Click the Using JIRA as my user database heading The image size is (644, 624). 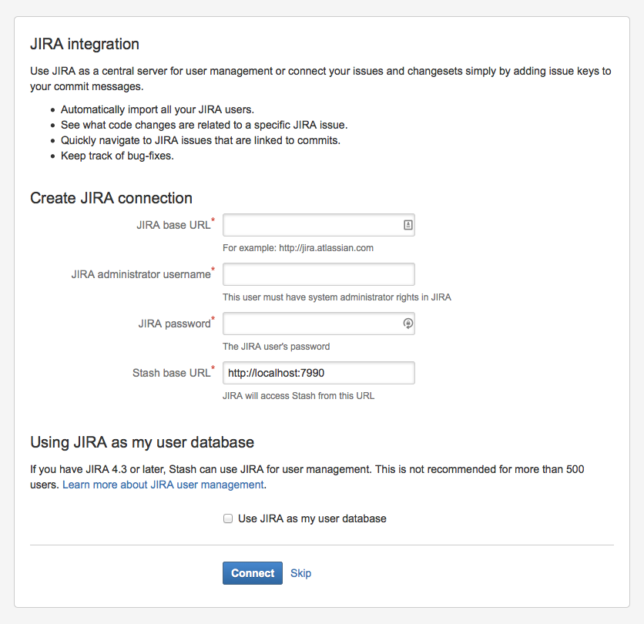point(142,442)
